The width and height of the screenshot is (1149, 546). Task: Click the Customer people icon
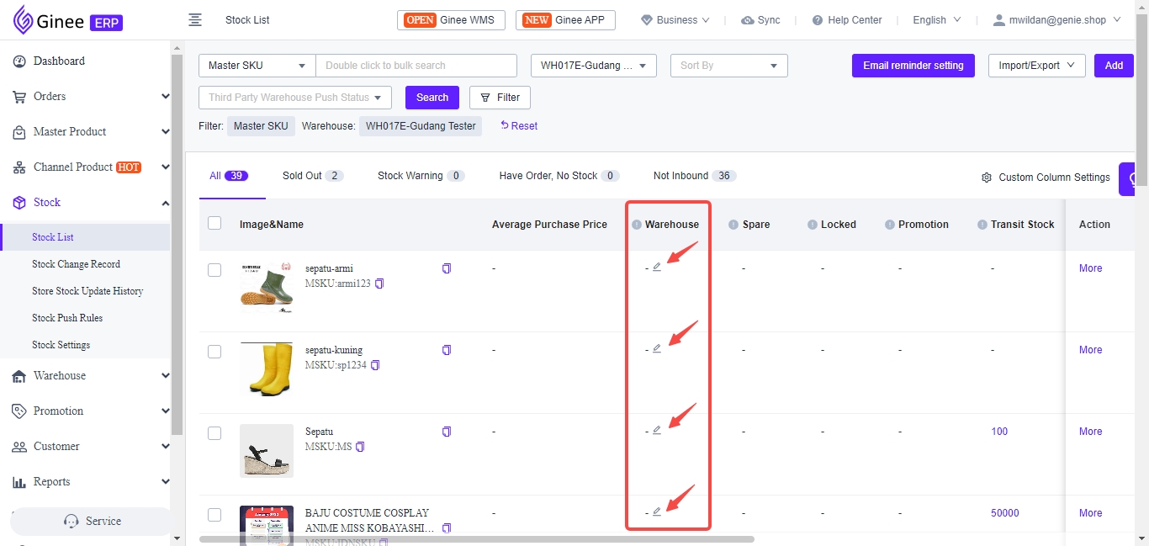pyautogui.click(x=19, y=447)
